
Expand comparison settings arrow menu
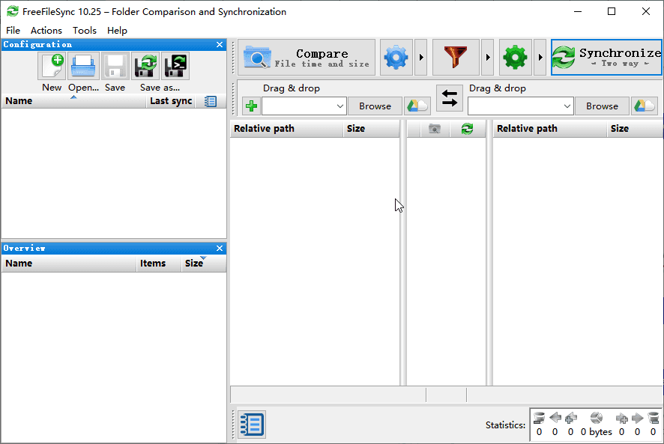pyautogui.click(x=421, y=58)
